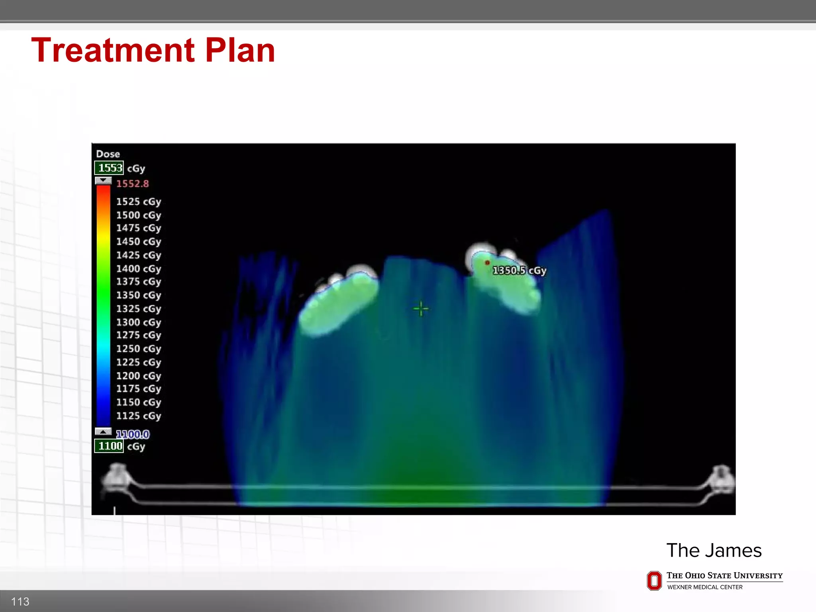
Task: Select the 1150 cGy scale label
Action: [x=139, y=402]
